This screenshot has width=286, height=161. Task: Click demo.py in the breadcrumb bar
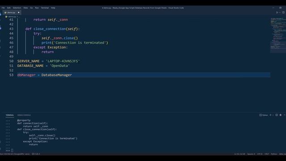[x=12, y=17]
